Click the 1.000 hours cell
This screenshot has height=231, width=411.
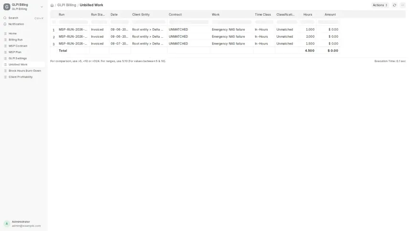coord(308,30)
